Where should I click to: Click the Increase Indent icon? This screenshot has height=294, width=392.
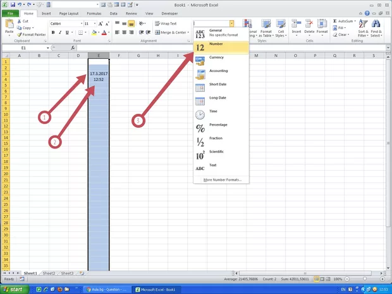(148, 32)
